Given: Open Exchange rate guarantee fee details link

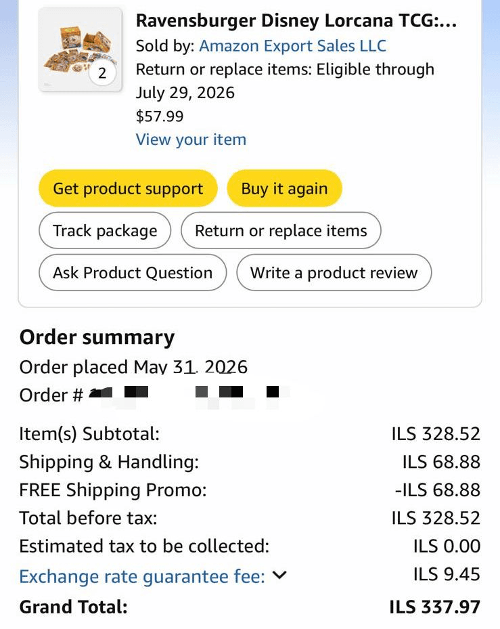Looking at the screenshot, I should pyautogui.click(x=142, y=576).
